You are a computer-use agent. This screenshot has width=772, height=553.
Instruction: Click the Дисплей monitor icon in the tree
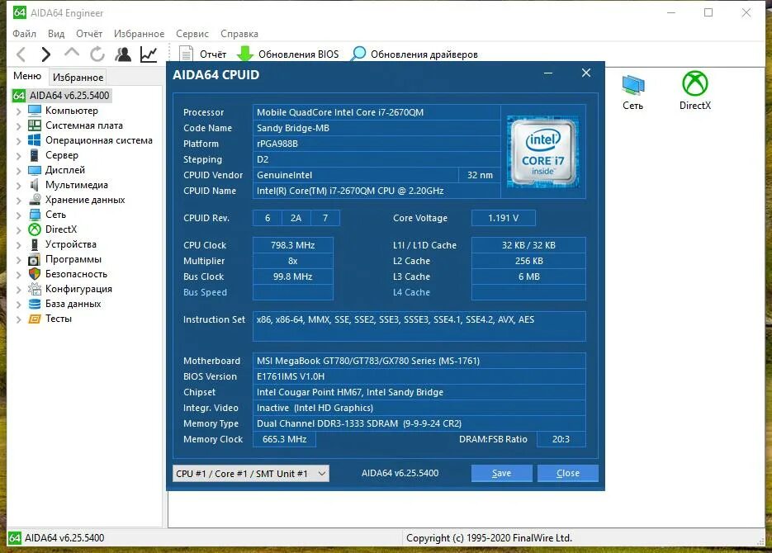click(35, 170)
